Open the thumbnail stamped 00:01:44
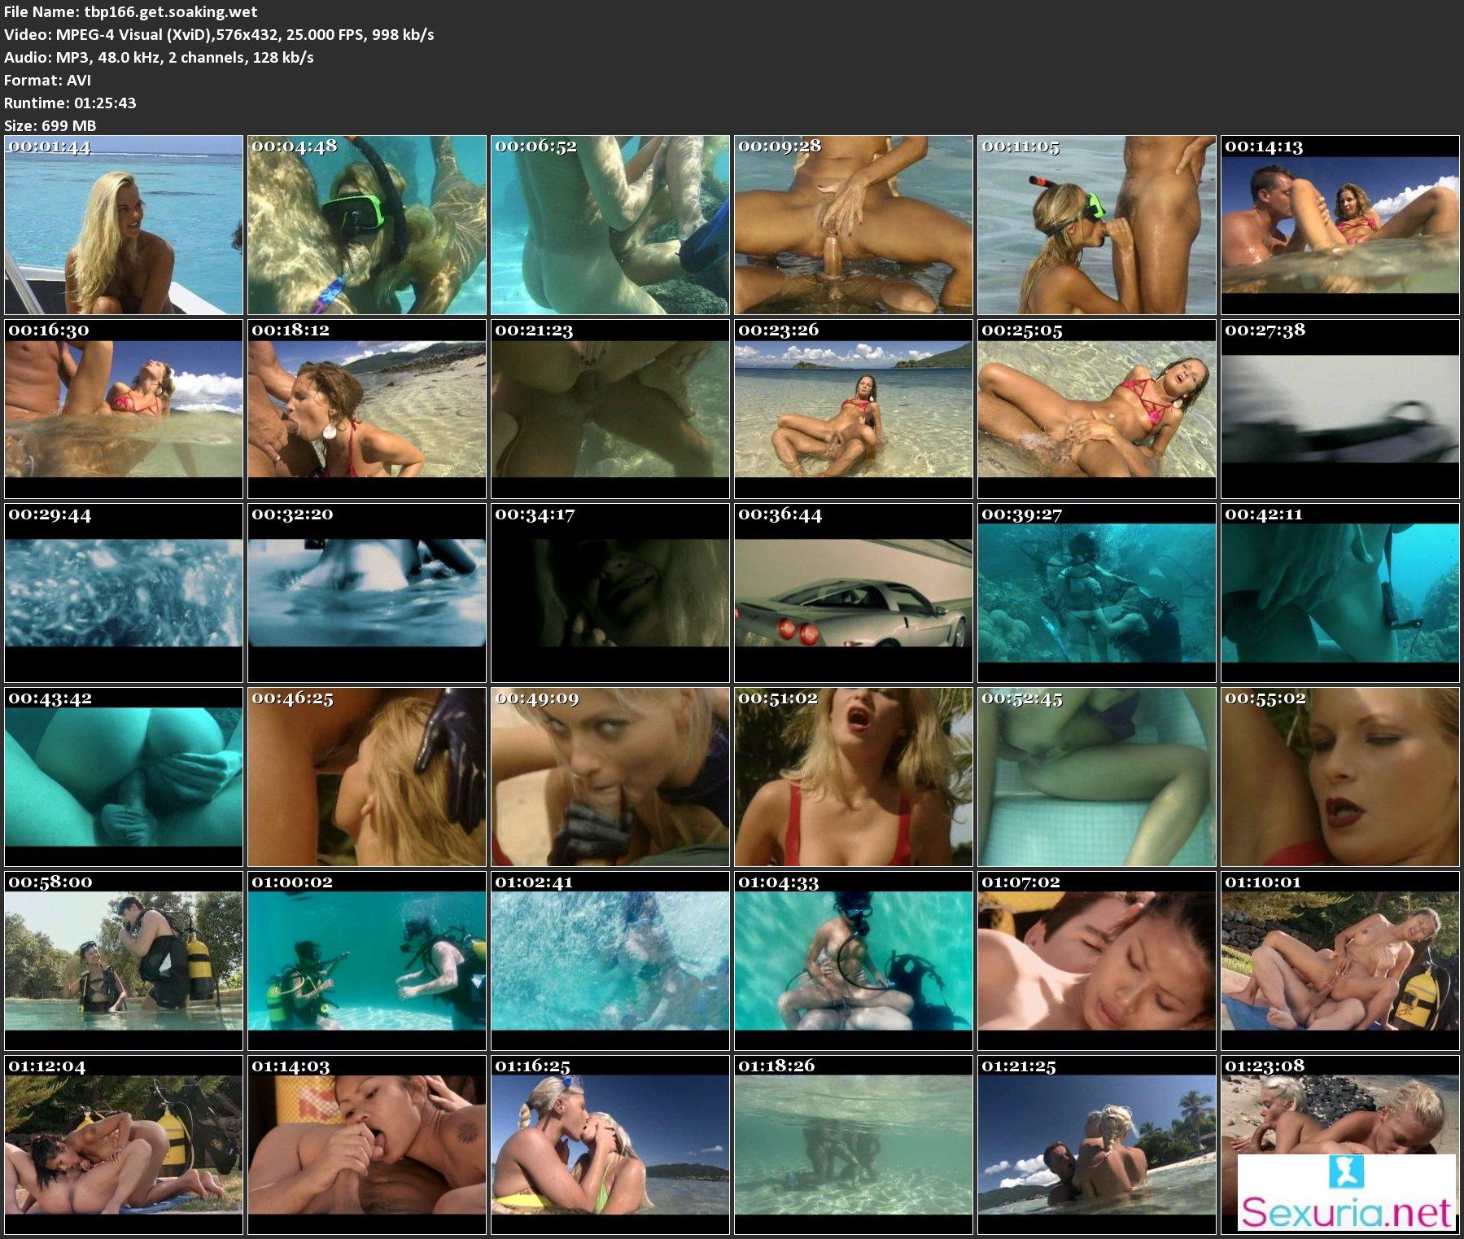Image resolution: width=1464 pixels, height=1239 pixels. (124, 225)
